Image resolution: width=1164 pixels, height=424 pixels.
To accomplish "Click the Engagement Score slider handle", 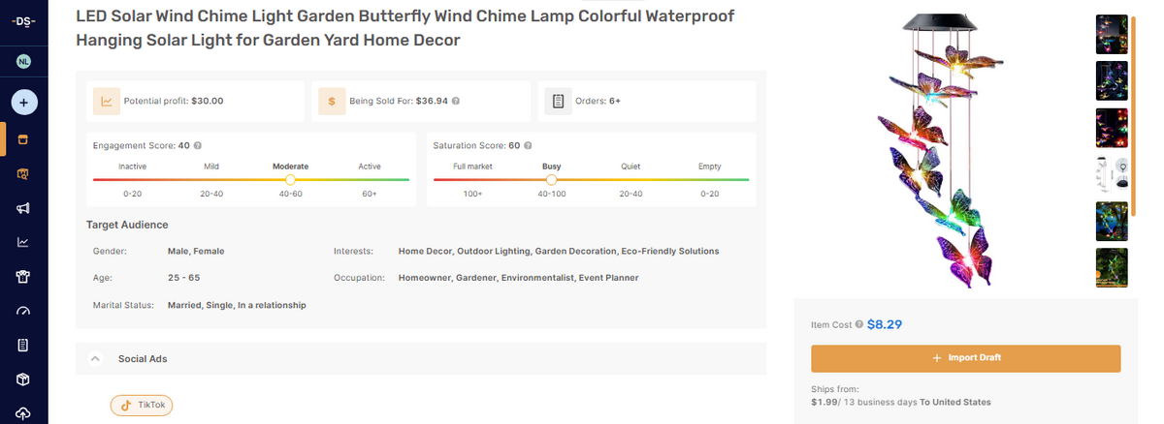I will click(290, 179).
